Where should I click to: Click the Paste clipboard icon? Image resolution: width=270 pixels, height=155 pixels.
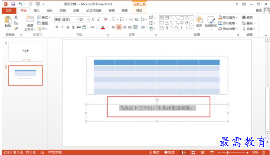coord(8,20)
